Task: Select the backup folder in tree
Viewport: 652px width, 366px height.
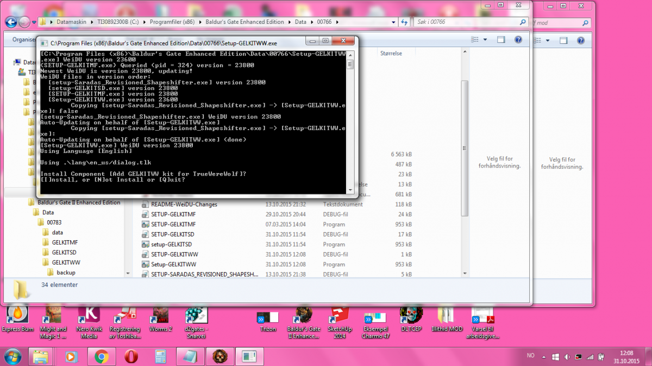Action: click(66, 272)
